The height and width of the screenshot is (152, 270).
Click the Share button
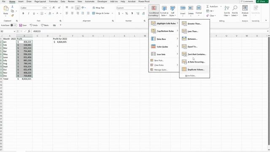262,1
